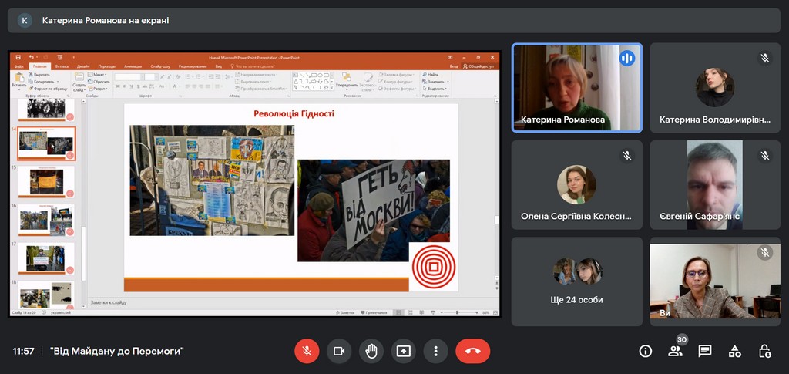Leave the call with red hang-up button
This screenshot has width=789, height=374.
pos(472,351)
